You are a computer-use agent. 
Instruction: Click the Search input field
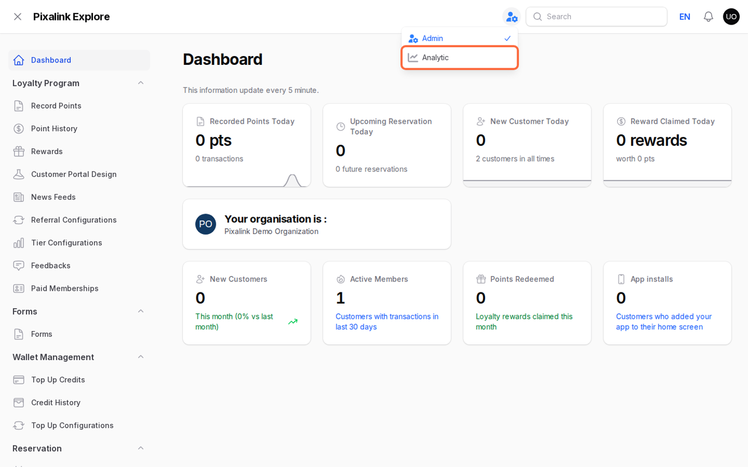pyautogui.click(x=596, y=16)
